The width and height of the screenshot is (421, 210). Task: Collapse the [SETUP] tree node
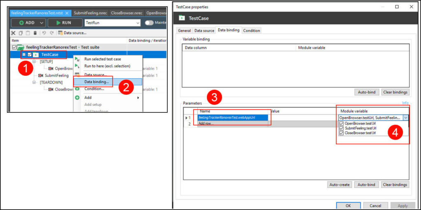coord(34,62)
